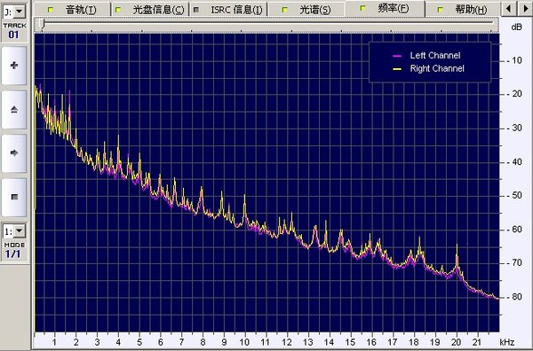533x351 pixels.
Task: Switch to the 光盘信息(C) tab
Action: (150, 10)
